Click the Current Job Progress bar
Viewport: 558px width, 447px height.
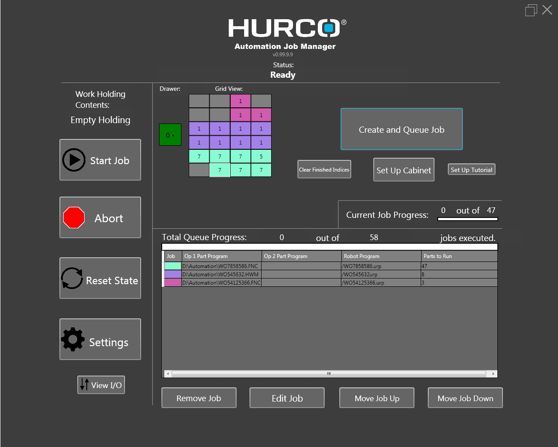[468, 219]
